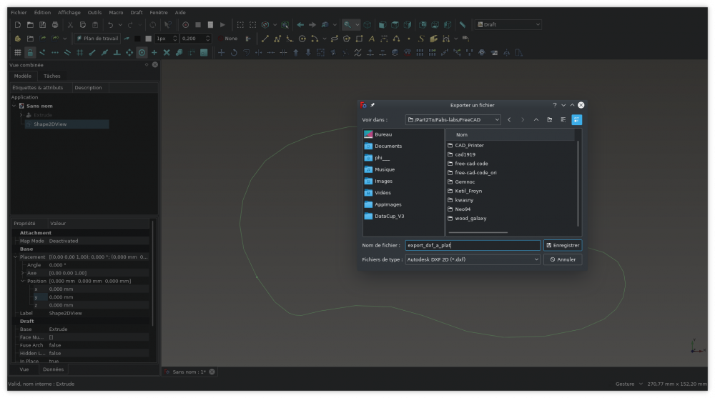The image size is (715, 398).
Task: Open the Affichage menu
Action: click(x=69, y=12)
